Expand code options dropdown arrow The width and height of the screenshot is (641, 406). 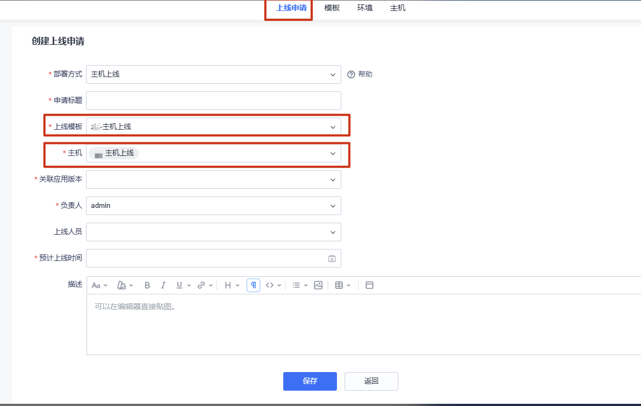click(x=279, y=286)
